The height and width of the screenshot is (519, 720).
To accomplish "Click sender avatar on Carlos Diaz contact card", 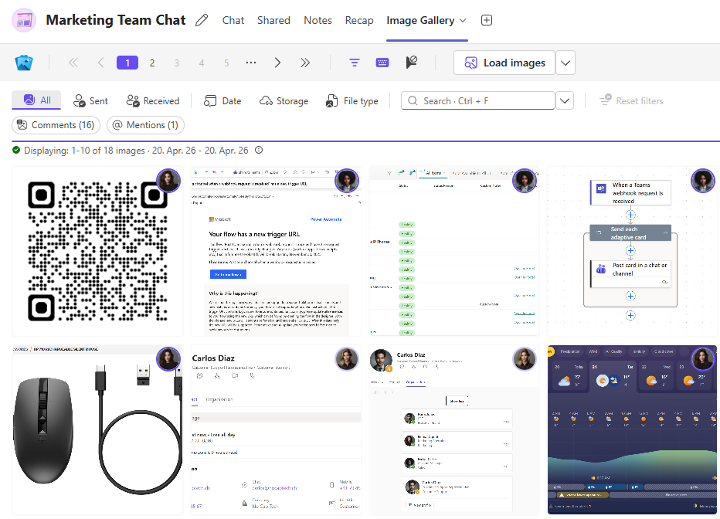I will (x=347, y=358).
